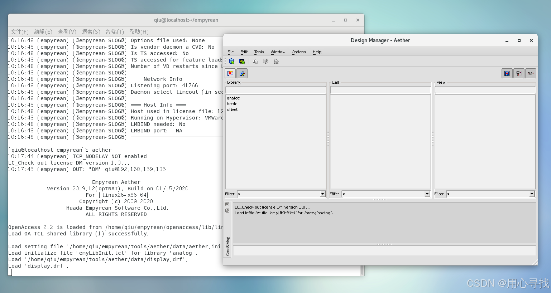Open the Options menu in Design Manager

(x=299, y=52)
